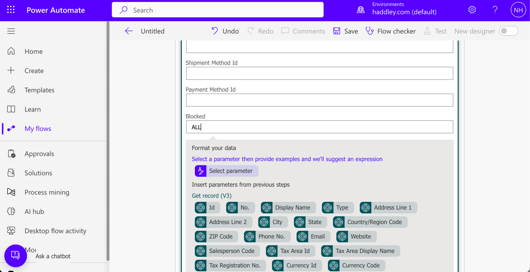Open the Templates navigation item
This screenshot has height=272, width=530.
click(x=40, y=90)
